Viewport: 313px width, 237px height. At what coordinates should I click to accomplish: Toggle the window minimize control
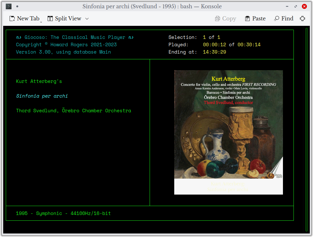pos(286,6)
